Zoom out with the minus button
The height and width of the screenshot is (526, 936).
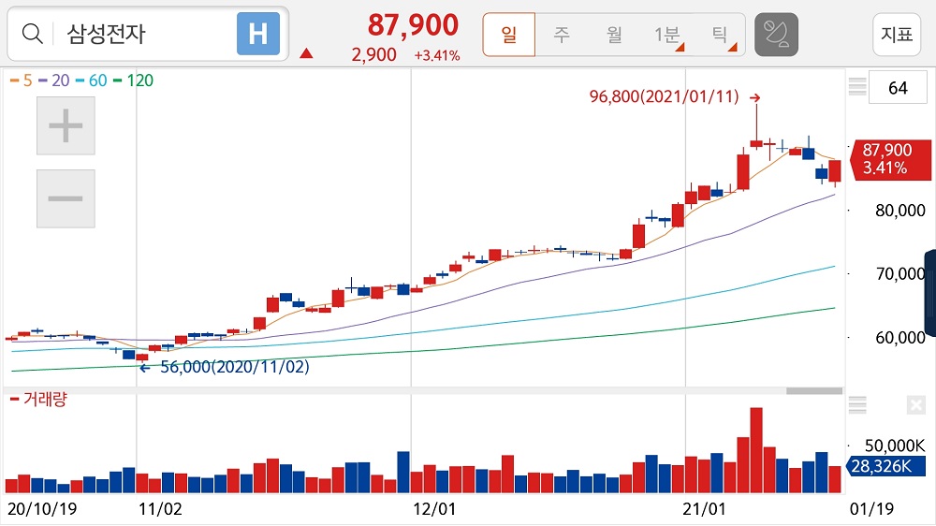coord(66,198)
